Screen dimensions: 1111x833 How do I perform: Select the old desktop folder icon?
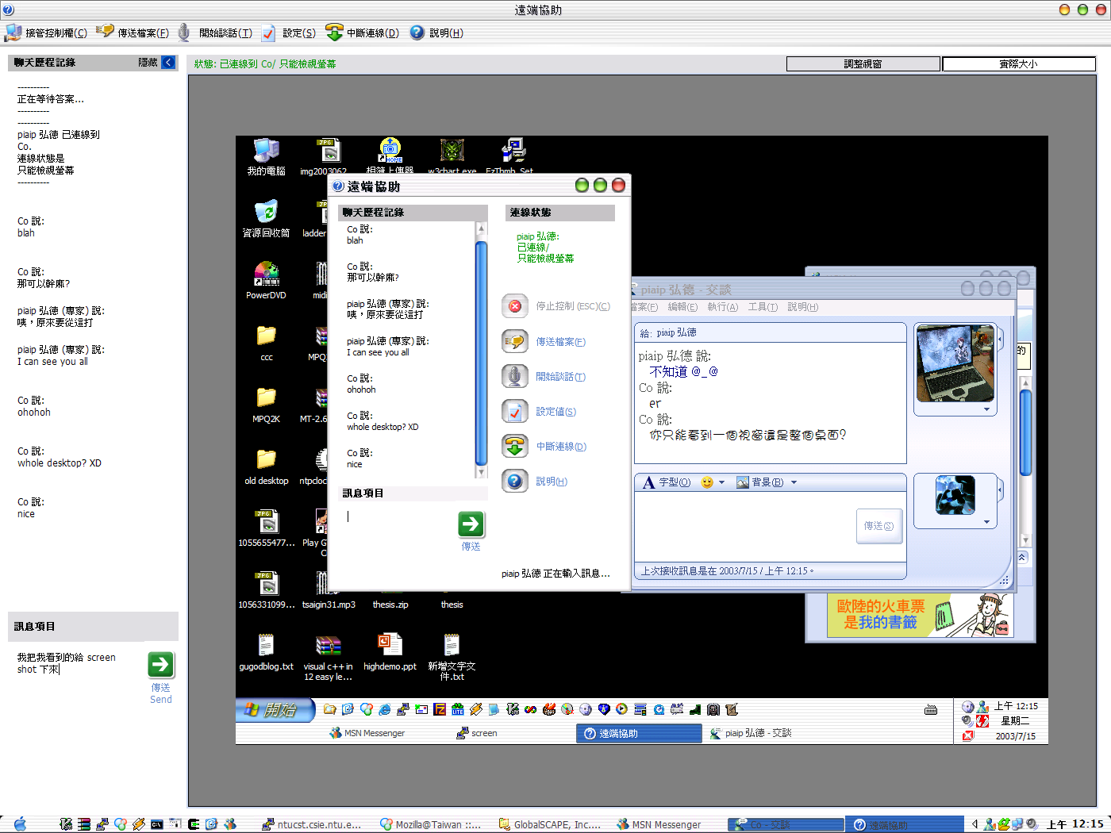tap(266, 466)
